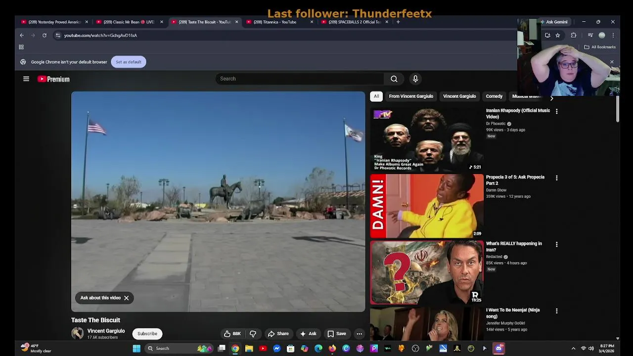Subscribe to Vincent Gargiulo channel

(147, 334)
